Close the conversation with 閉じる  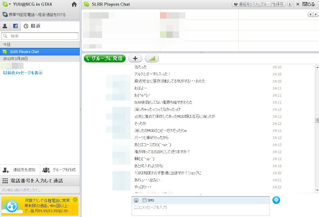click(x=306, y=4)
